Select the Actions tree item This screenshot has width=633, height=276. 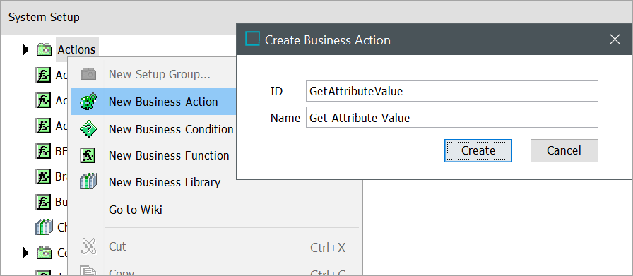pyautogui.click(x=77, y=49)
